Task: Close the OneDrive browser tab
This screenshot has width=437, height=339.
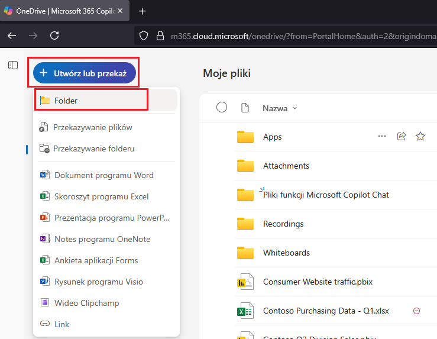Action: (x=120, y=11)
